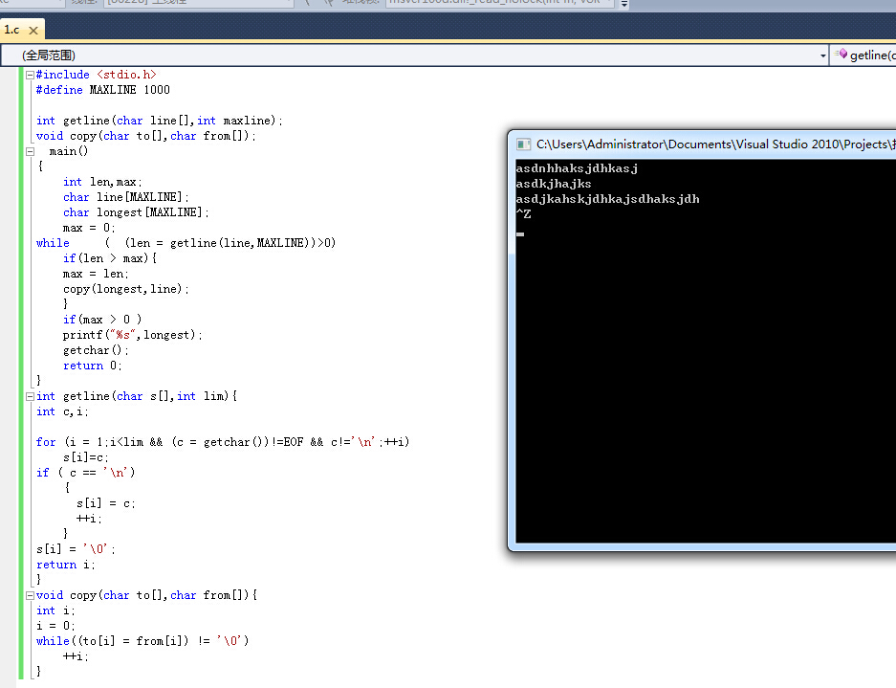This screenshot has width=896, height=688.
Task: Click the 'getchar();' line in main
Action: (96, 350)
